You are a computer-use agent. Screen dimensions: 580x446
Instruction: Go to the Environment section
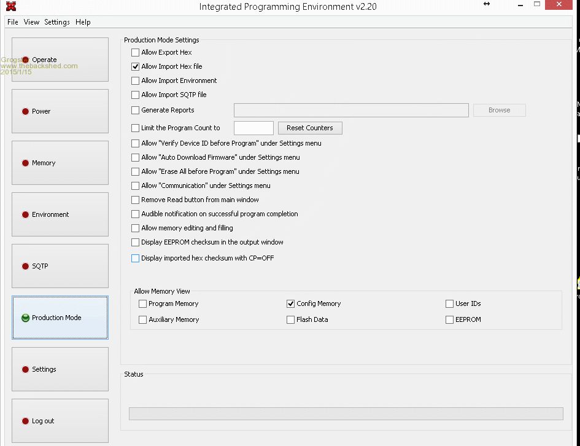[x=60, y=214]
